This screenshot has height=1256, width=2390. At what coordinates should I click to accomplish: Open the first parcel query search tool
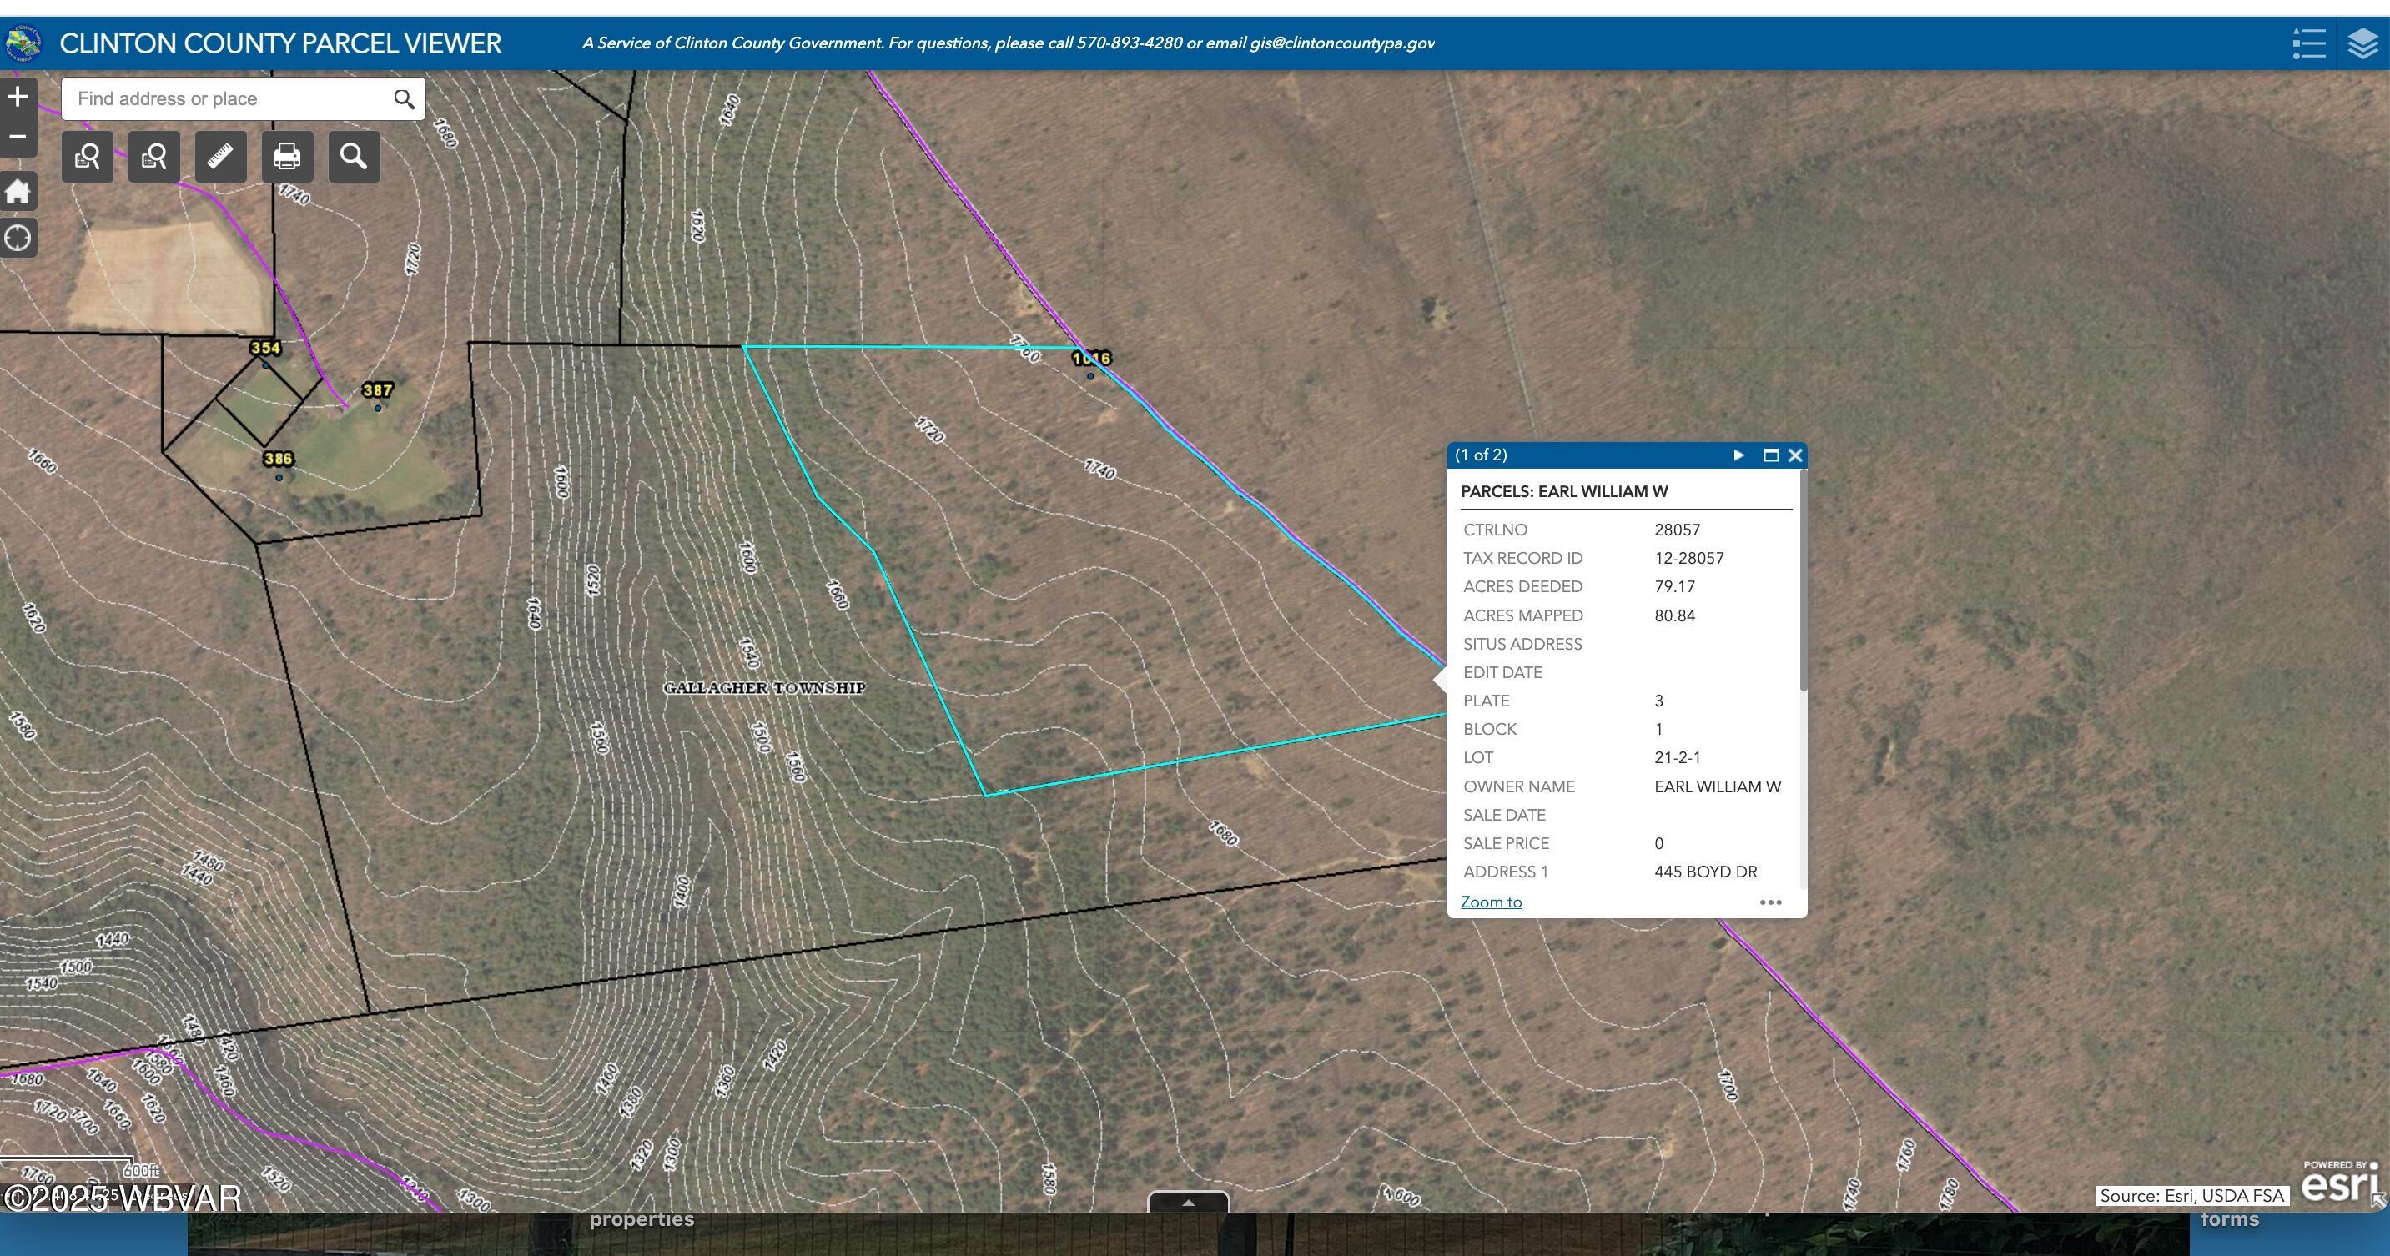[x=88, y=156]
